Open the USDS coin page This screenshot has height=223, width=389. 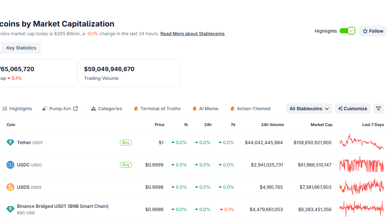coord(29,187)
